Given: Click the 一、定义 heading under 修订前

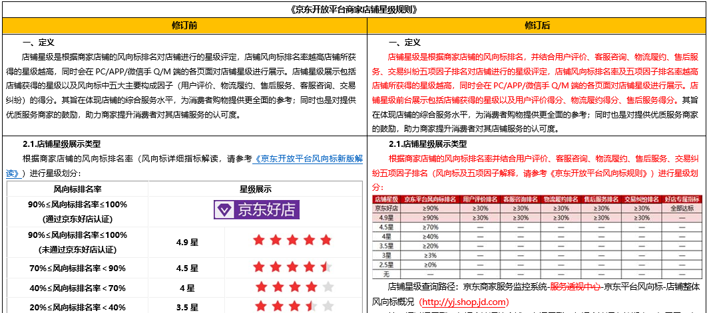Looking at the screenshot, I should (x=39, y=43).
